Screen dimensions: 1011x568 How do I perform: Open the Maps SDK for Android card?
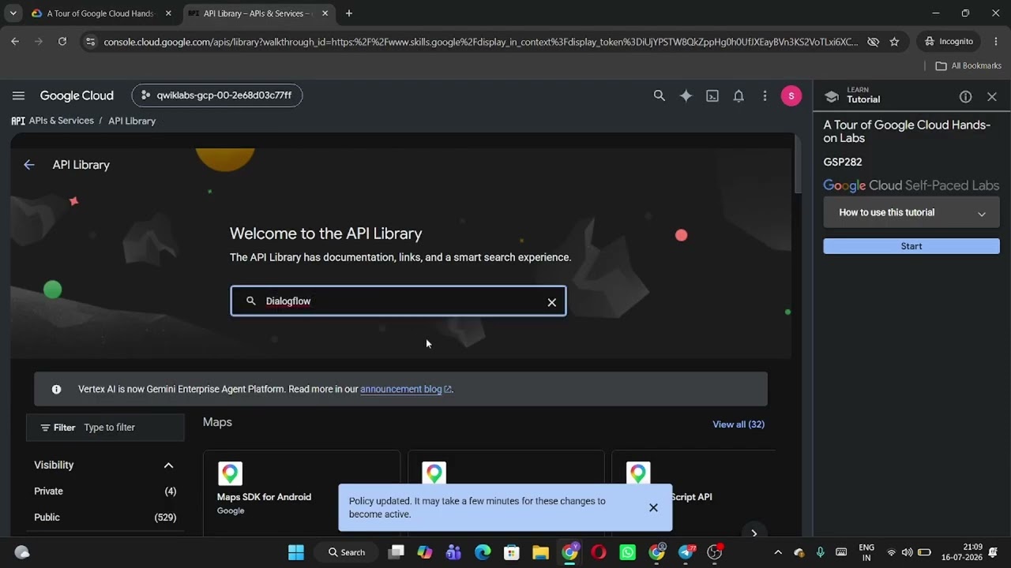coord(301,493)
